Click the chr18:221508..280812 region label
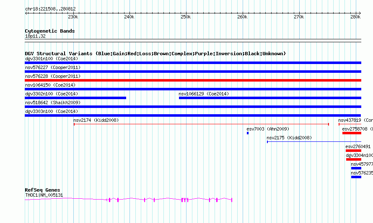Image resolution: width=373 pixels, height=223 pixels. [50, 9]
